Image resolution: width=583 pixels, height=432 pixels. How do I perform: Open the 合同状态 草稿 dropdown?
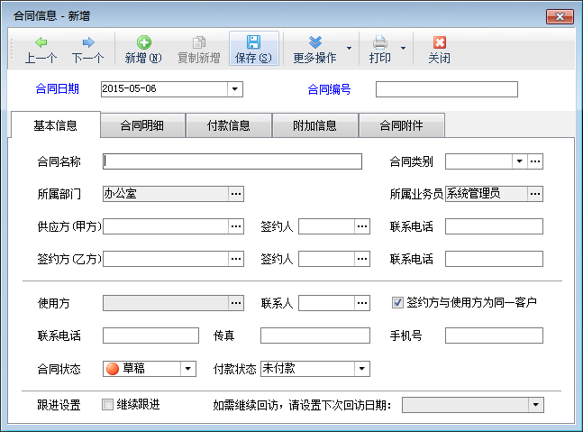[187, 369]
